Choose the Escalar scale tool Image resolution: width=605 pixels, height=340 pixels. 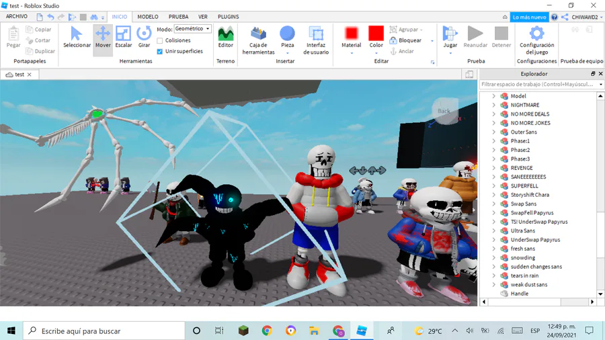click(x=124, y=38)
